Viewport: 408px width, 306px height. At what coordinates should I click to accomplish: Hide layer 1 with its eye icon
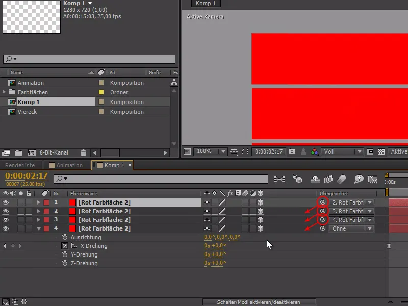click(6, 202)
